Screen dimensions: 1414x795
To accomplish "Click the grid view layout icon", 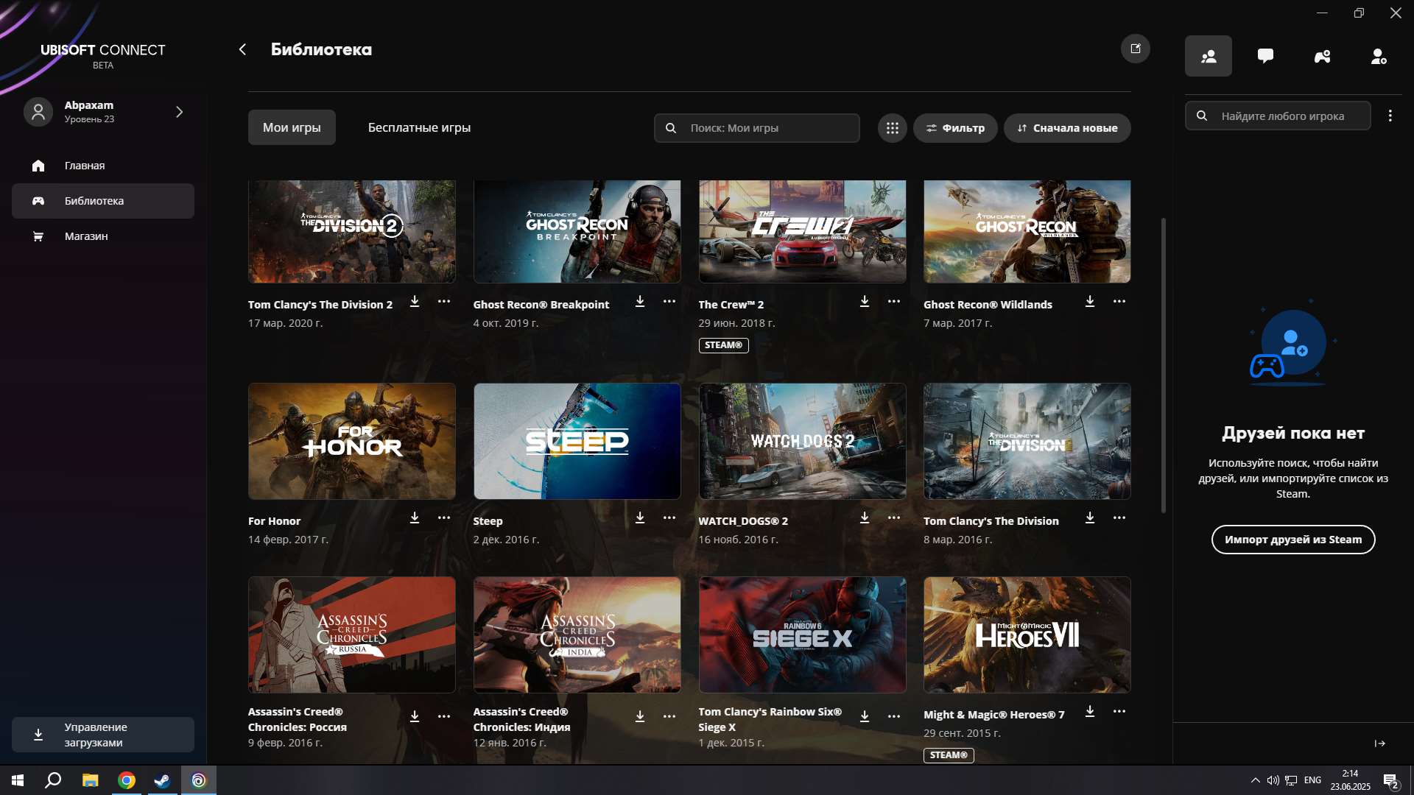I will 892,127.
